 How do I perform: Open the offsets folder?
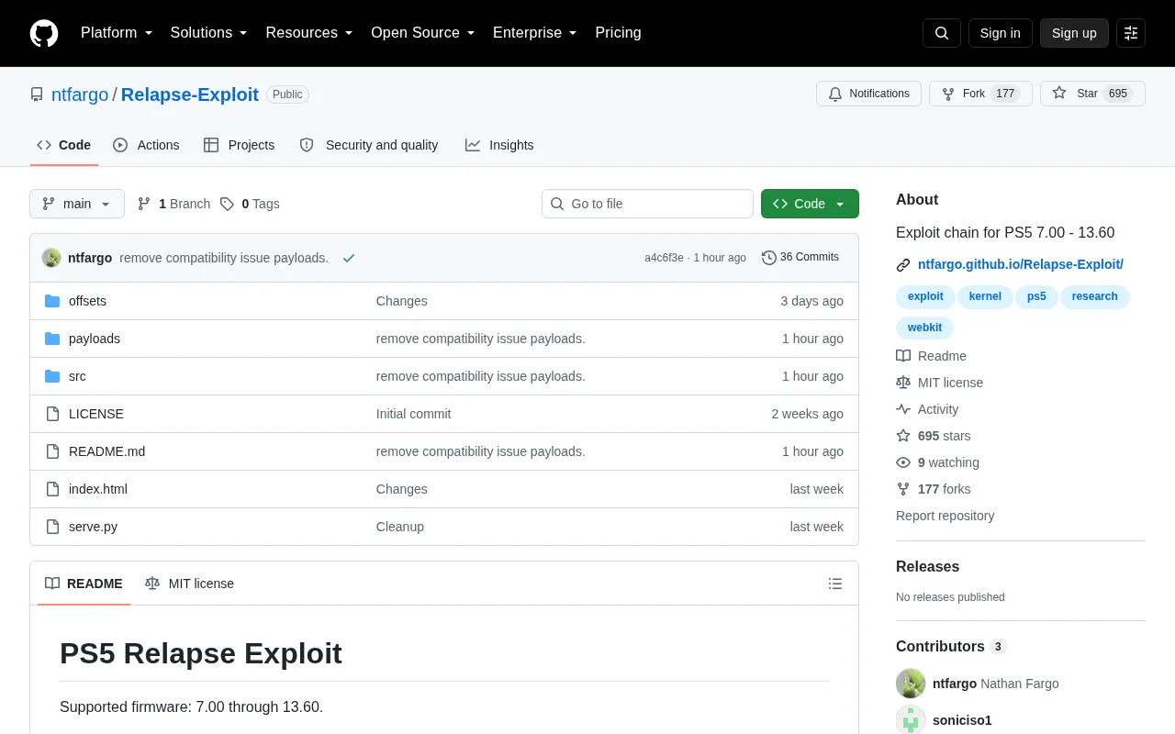coord(87,301)
